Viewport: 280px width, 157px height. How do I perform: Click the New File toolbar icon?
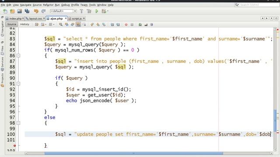[5, 11]
